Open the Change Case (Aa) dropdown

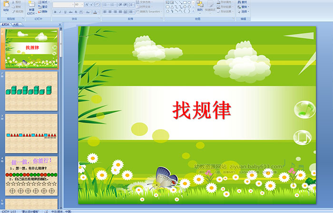[x=88, y=12]
